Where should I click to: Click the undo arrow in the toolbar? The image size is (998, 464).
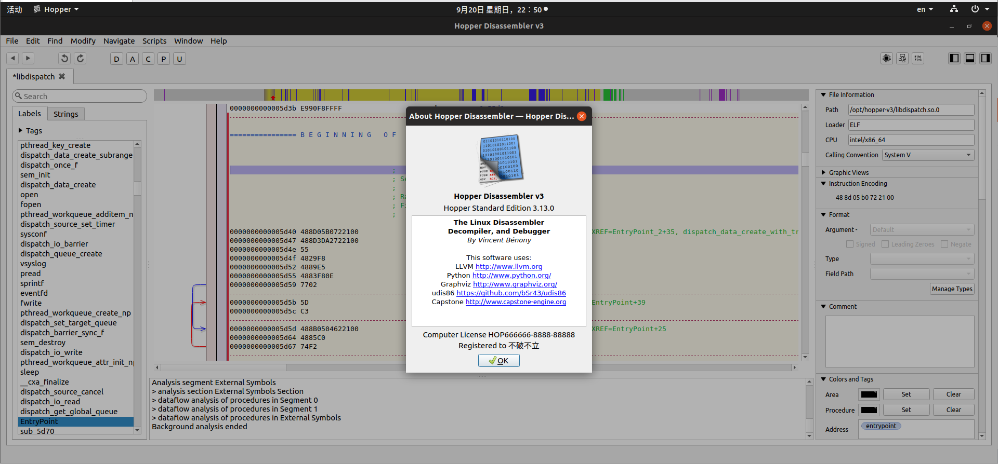[x=64, y=59]
